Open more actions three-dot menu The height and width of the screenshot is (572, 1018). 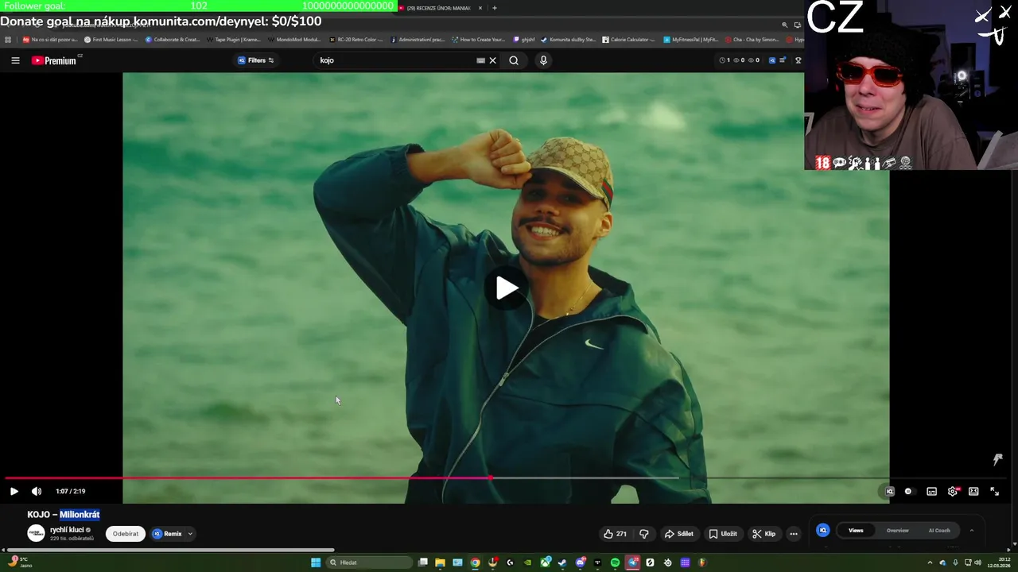pos(793,534)
